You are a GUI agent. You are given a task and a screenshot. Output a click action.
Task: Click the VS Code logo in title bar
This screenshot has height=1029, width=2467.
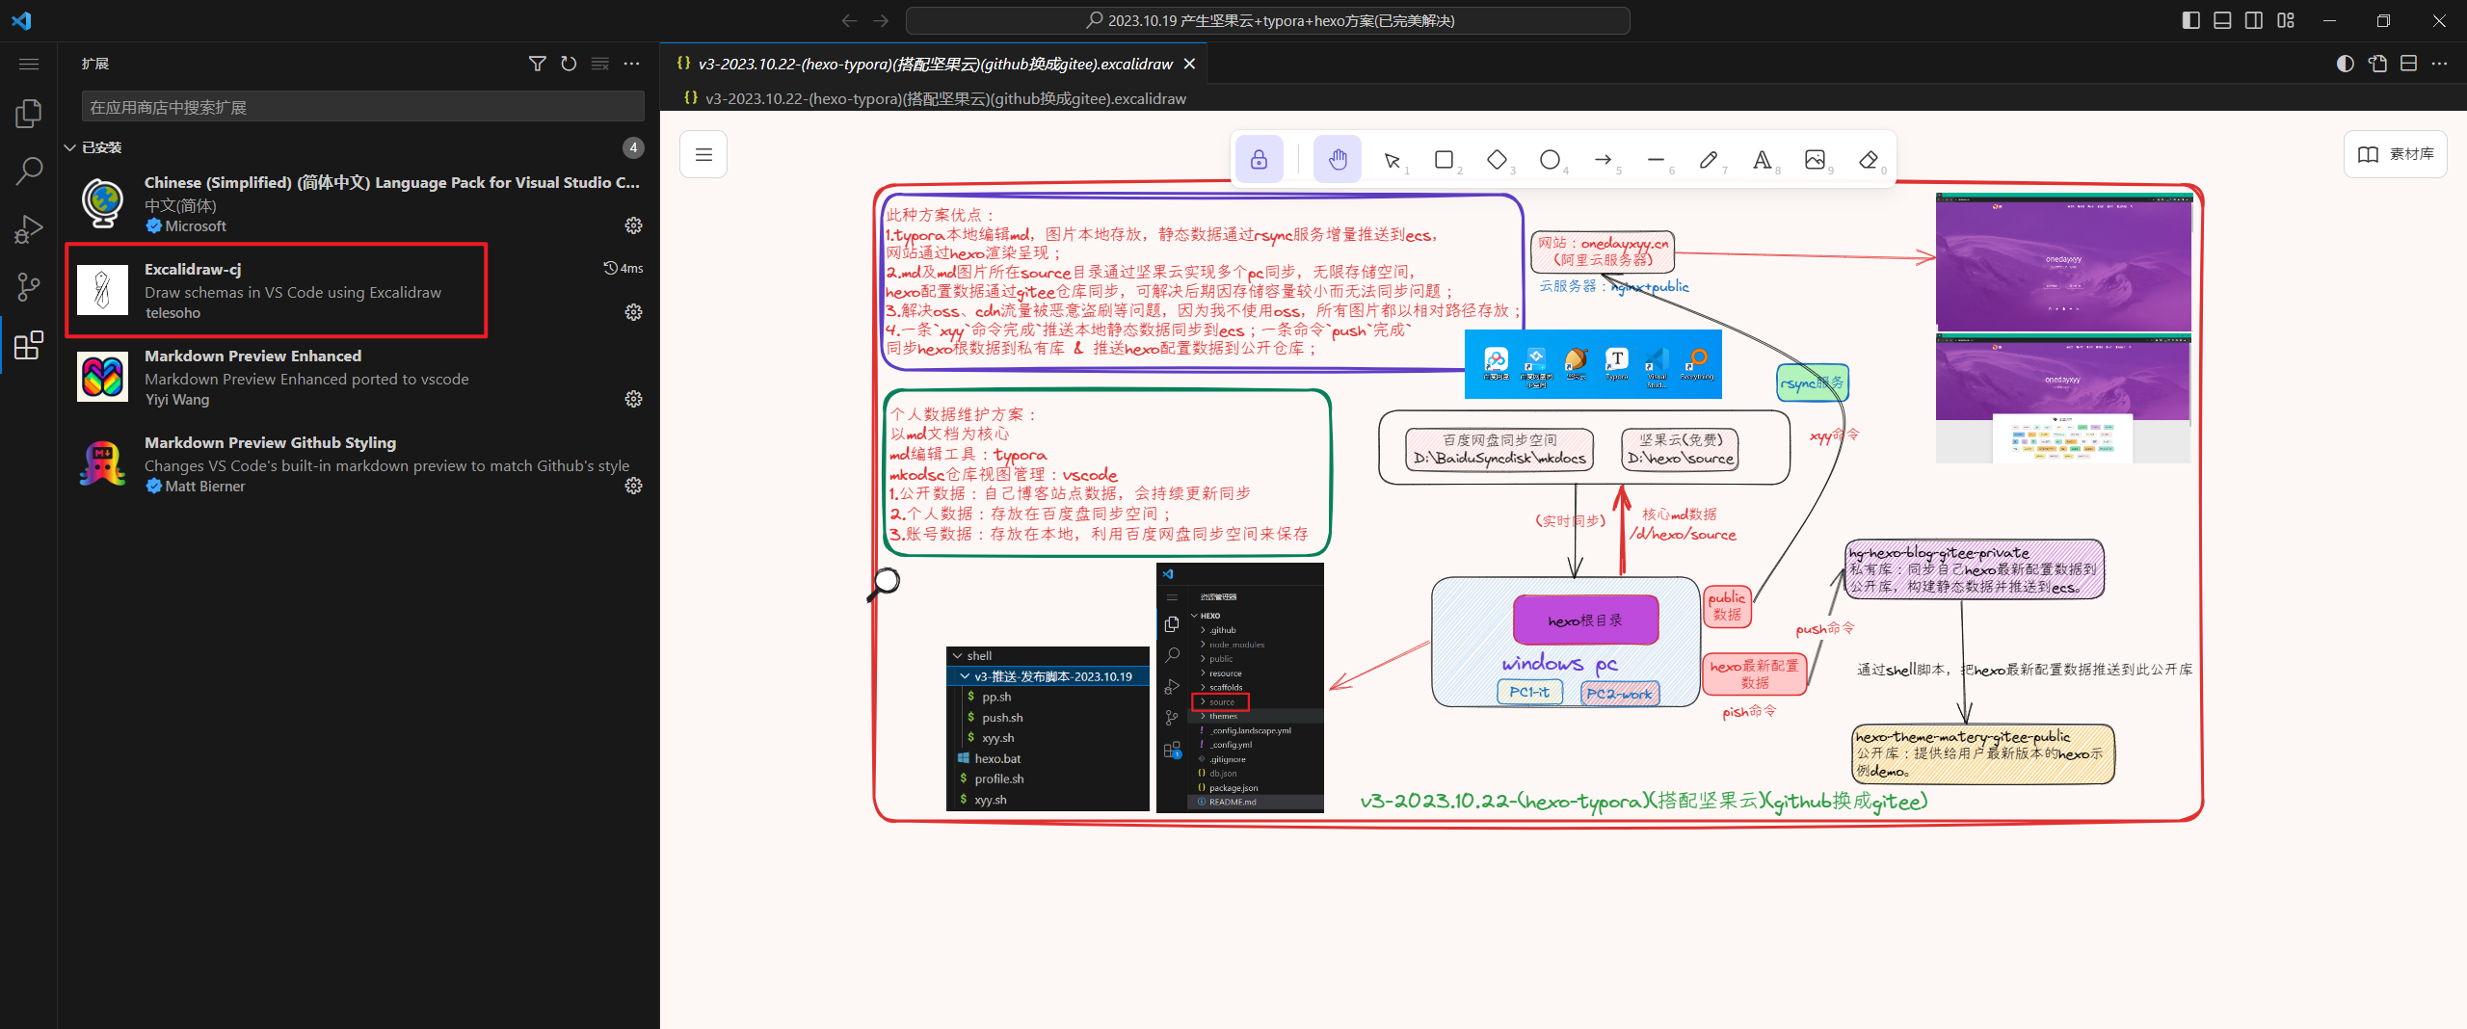(x=21, y=20)
